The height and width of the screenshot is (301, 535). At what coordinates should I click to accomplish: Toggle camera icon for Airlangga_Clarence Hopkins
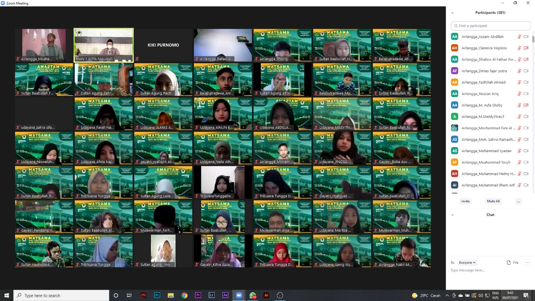click(x=526, y=48)
